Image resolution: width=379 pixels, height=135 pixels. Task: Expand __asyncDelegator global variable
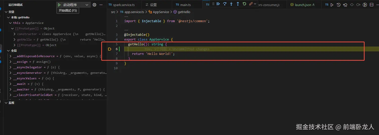(10, 67)
